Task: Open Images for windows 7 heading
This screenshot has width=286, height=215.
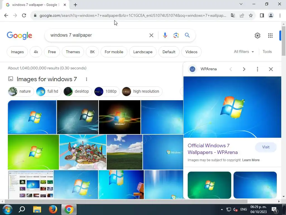Action: coord(47,79)
